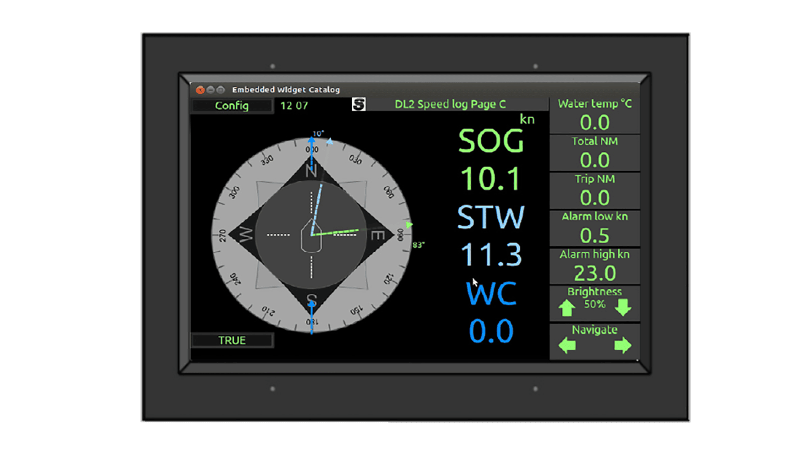Image resolution: width=810 pixels, height=455 pixels.
Task: Click the blue 10° arrow atop compass
Action: click(312, 141)
